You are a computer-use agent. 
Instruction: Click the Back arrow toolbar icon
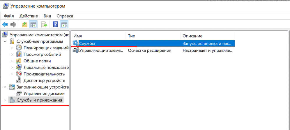(5, 25)
